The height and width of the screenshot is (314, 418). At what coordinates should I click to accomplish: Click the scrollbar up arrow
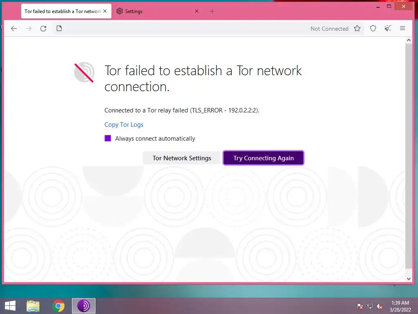click(409, 40)
